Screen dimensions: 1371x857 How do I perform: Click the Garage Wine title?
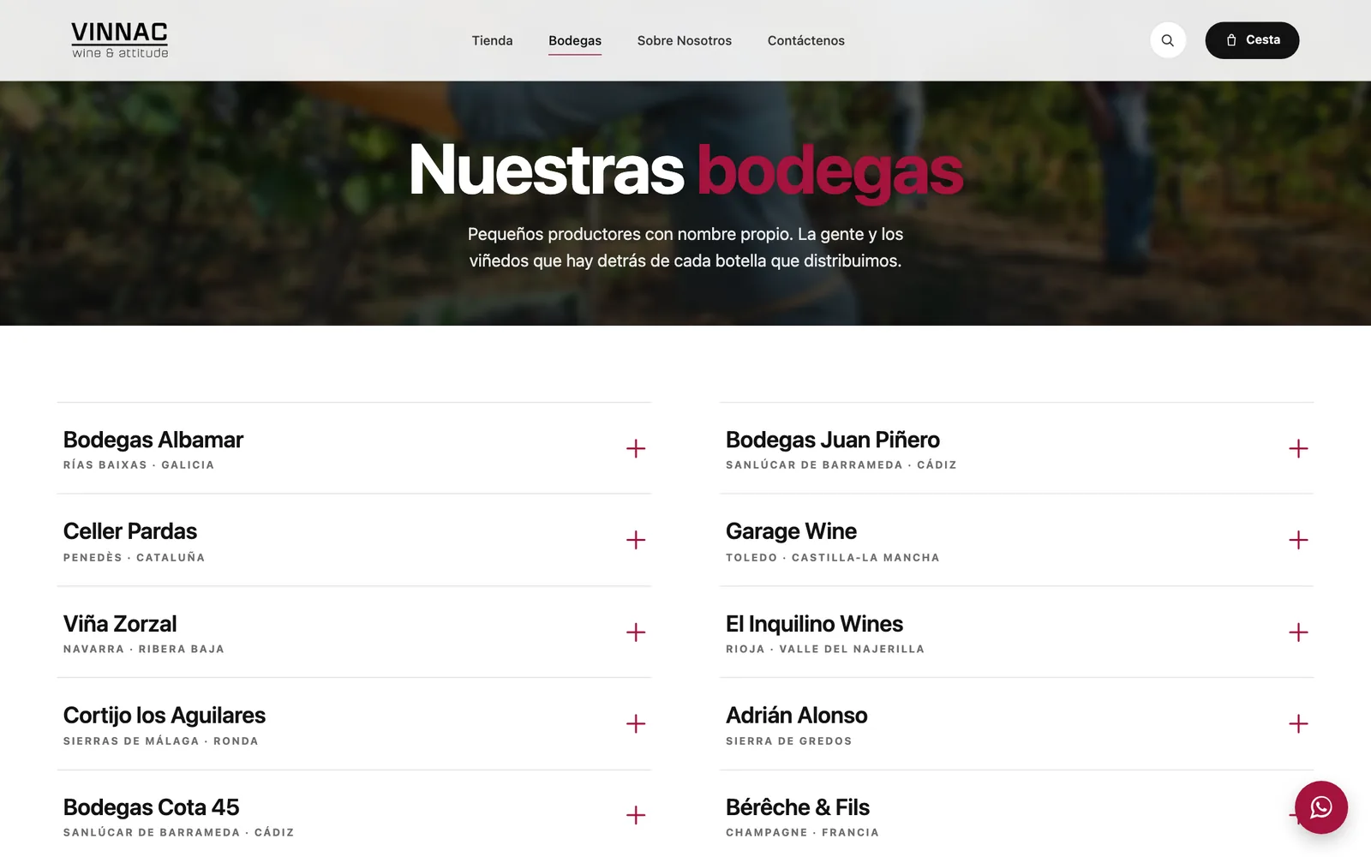791,531
